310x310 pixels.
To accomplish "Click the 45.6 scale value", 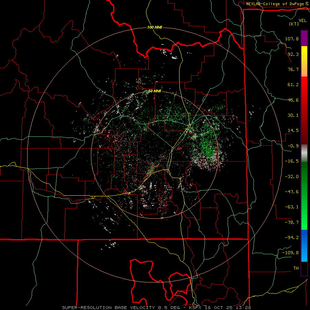I will click(293, 100).
